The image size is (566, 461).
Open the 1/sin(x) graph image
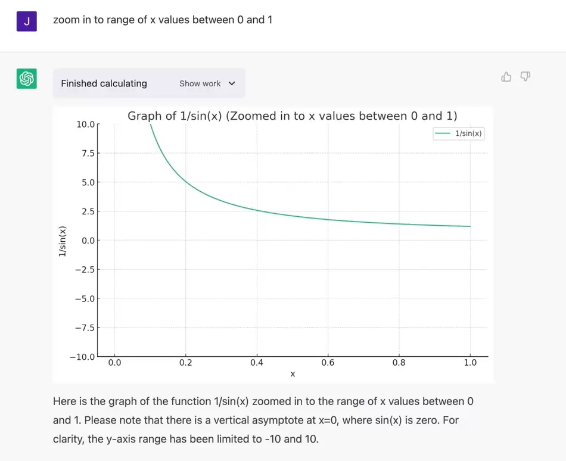273,245
